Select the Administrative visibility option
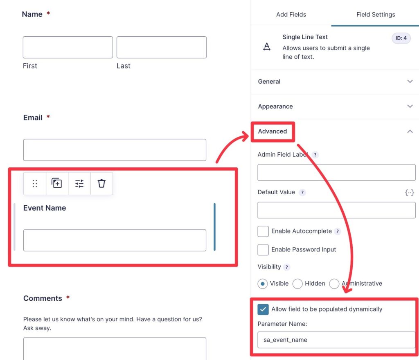The image size is (419, 360). [334, 283]
